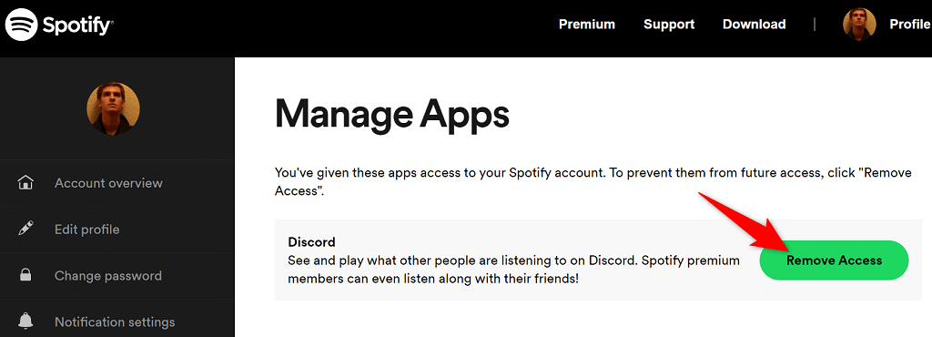The image size is (932, 337).
Task: Click the Discord app name
Action: point(311,242)
